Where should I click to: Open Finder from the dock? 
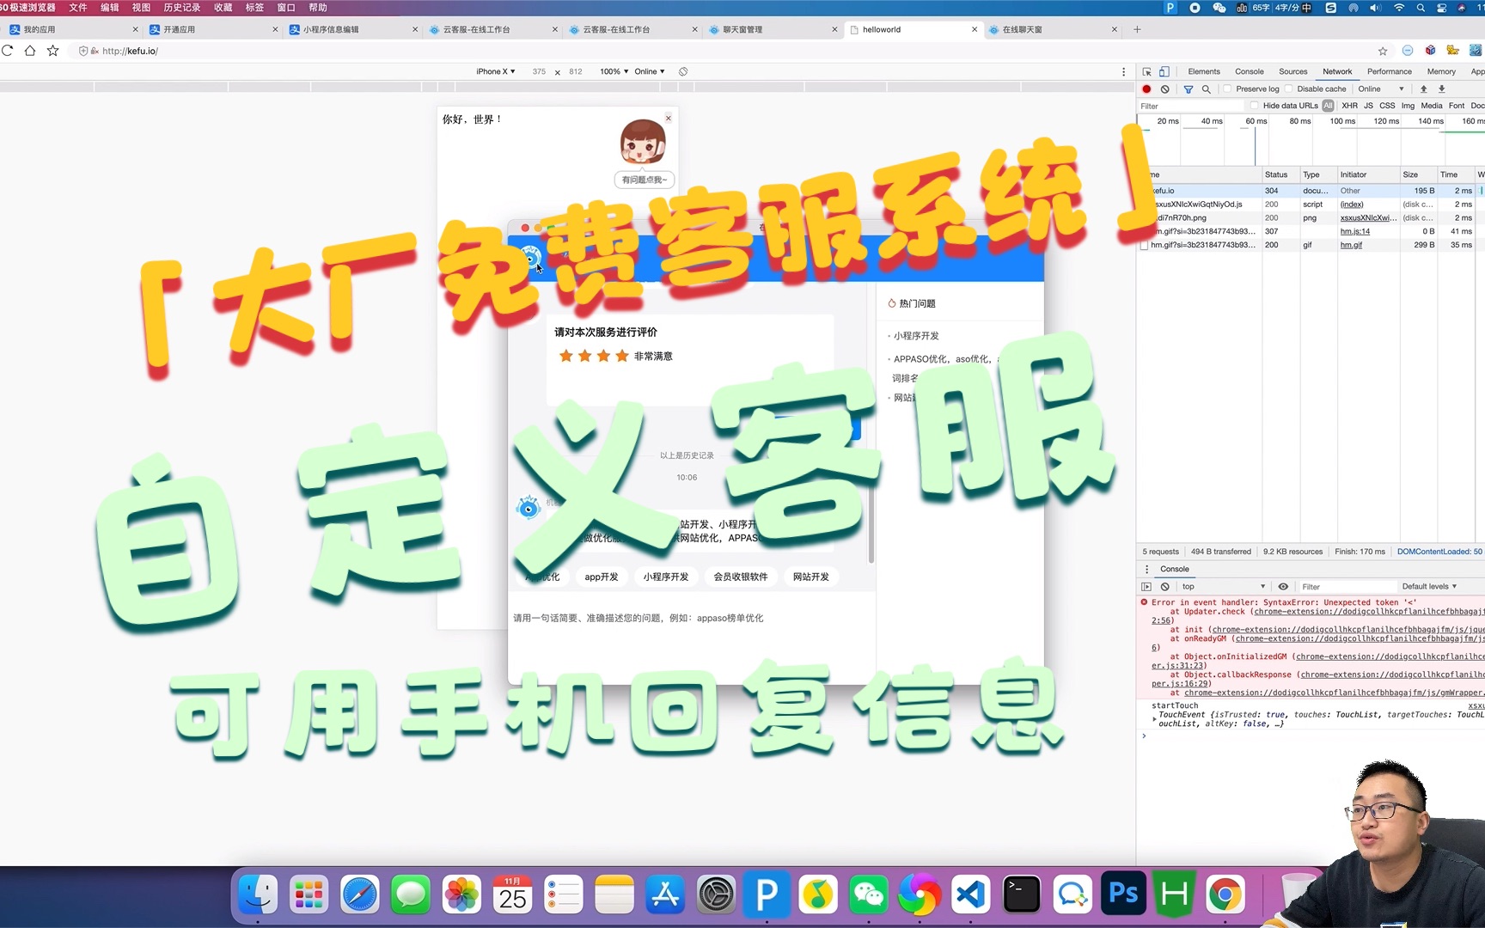(x=258, y=895)
